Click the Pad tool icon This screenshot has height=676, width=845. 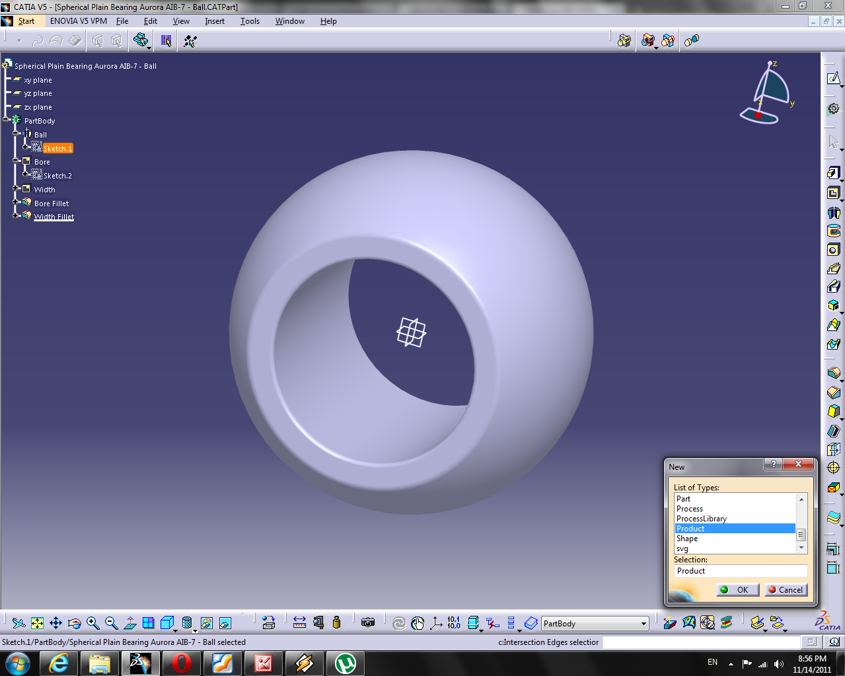[834, 172]
